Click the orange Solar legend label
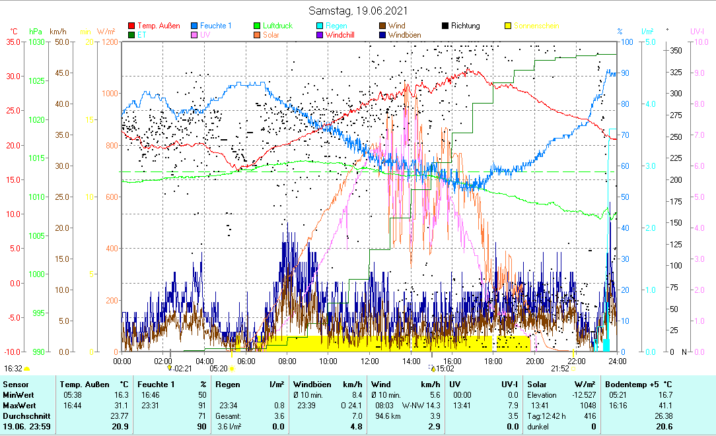The height and width of the screenshot is (436, 716). click(x=272, y=35)
